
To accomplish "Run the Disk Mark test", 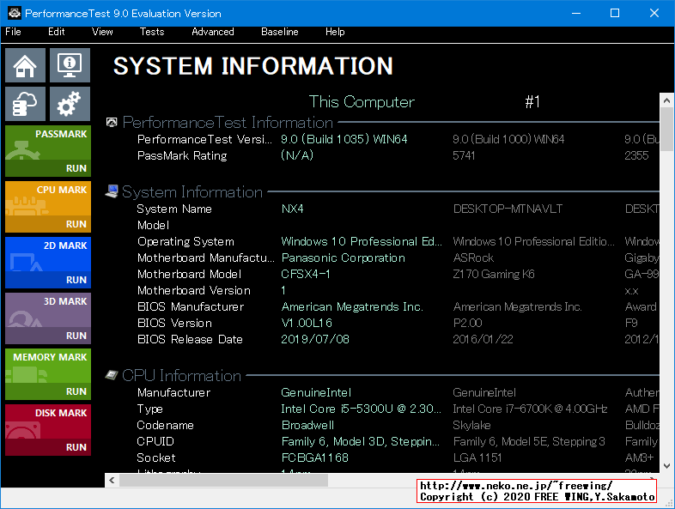I will (x=76, y=447).
